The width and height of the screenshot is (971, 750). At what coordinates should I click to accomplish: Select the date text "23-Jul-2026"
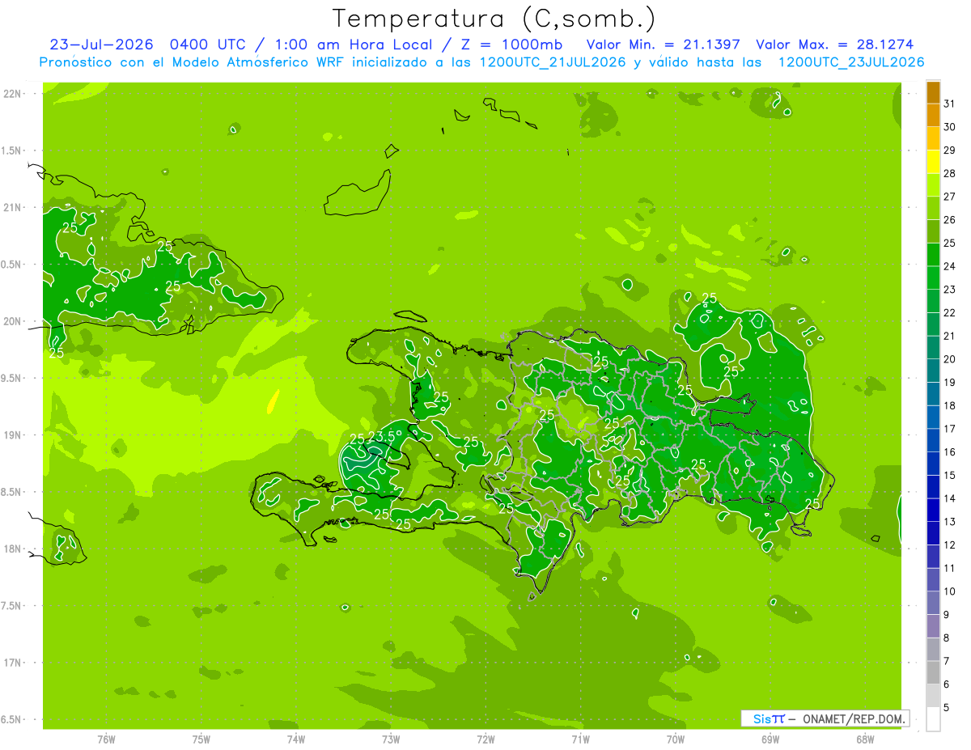click(x=101, y=44)
